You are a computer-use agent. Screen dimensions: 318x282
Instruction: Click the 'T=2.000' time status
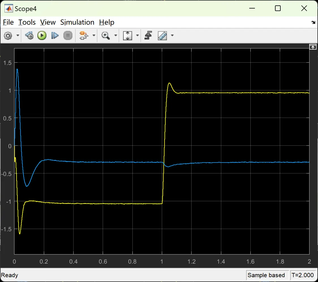pos(303,275)
